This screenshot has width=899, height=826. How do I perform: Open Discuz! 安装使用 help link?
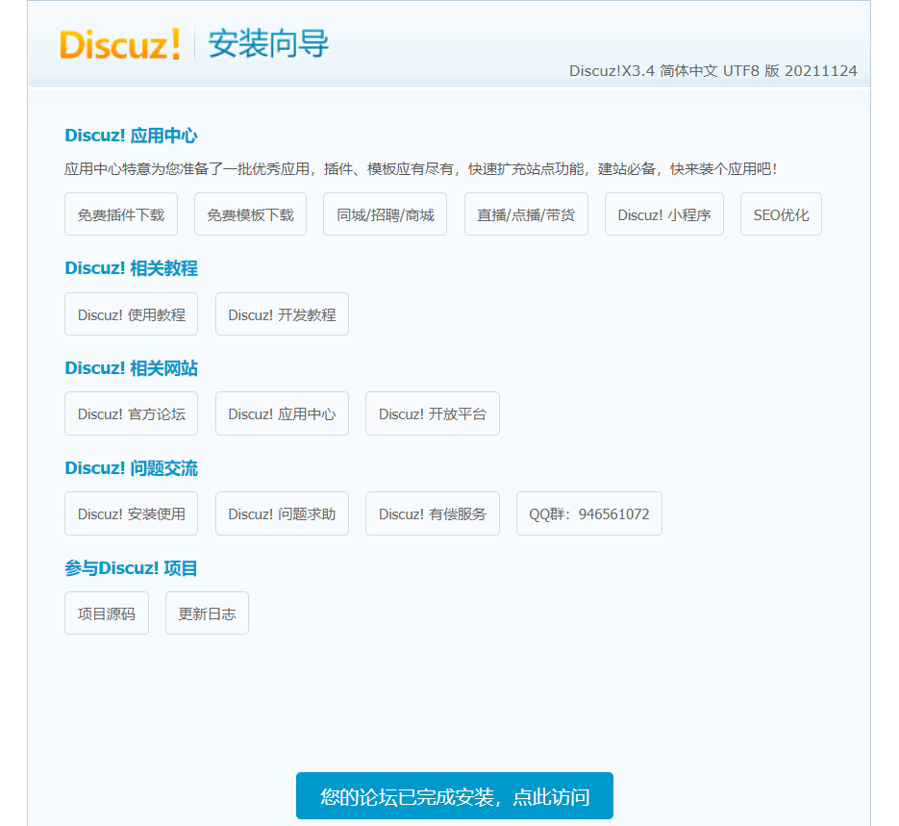(x=132, y=513)
